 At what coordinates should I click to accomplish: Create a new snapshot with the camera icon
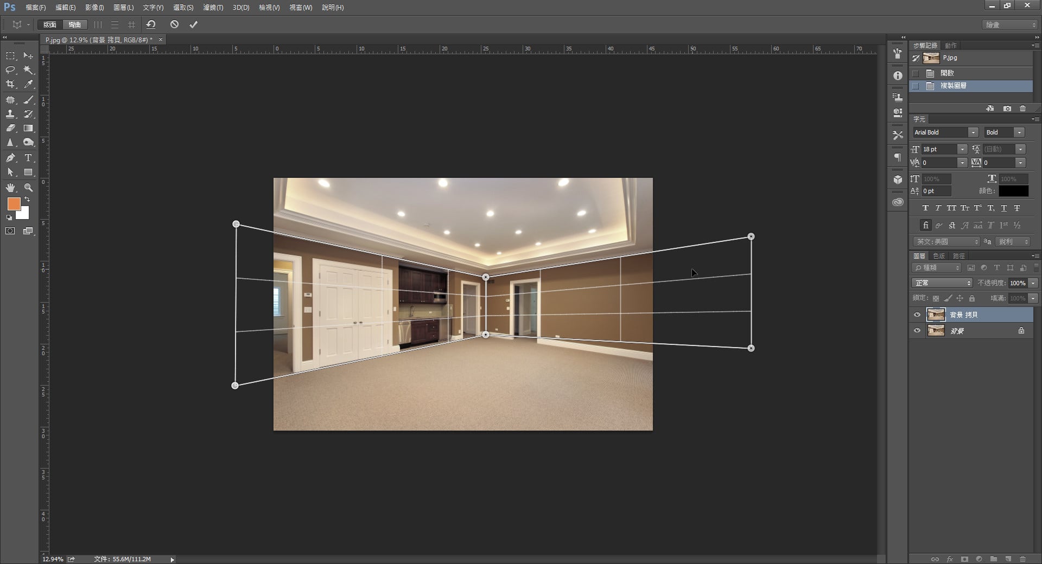(x=1007, y=108)
